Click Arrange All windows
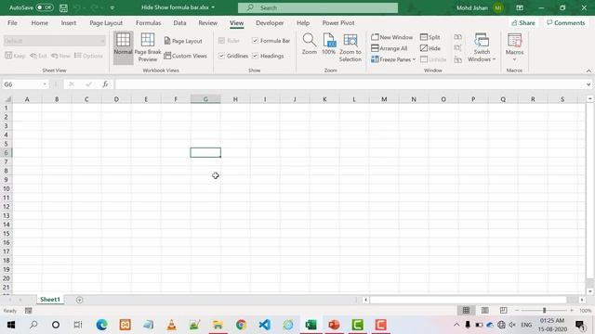Image resolution: width=595 pixels, height=334 pixels. click(390, 48)
